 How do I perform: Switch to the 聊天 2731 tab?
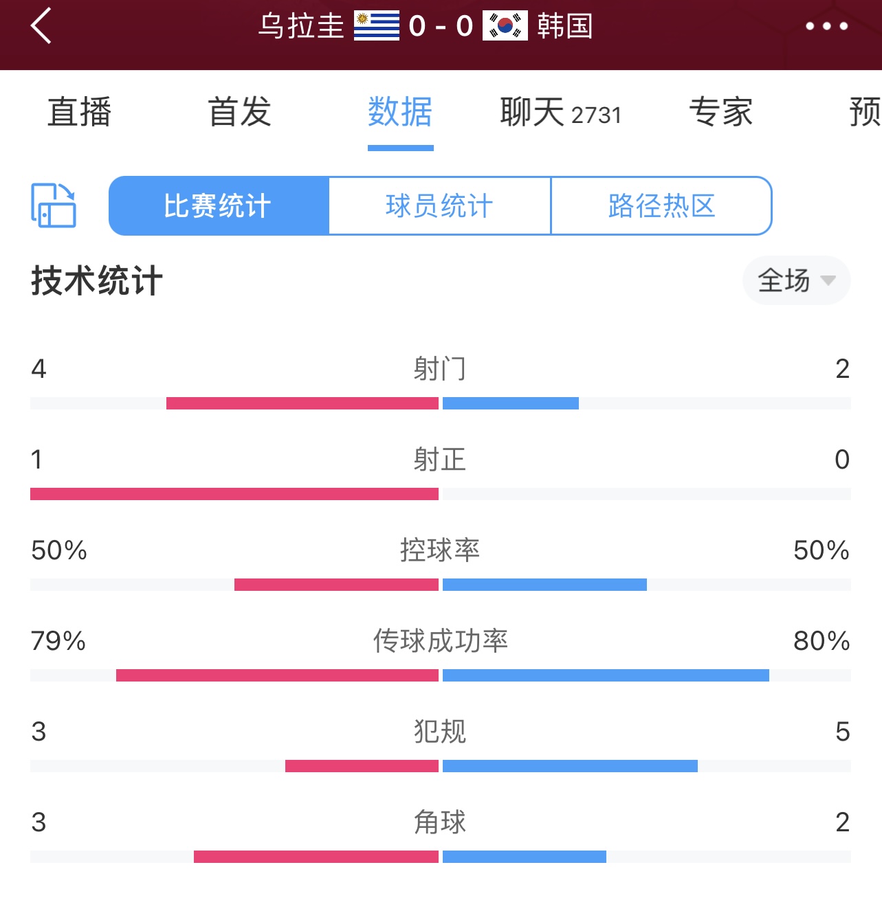(x=560, y=112)
